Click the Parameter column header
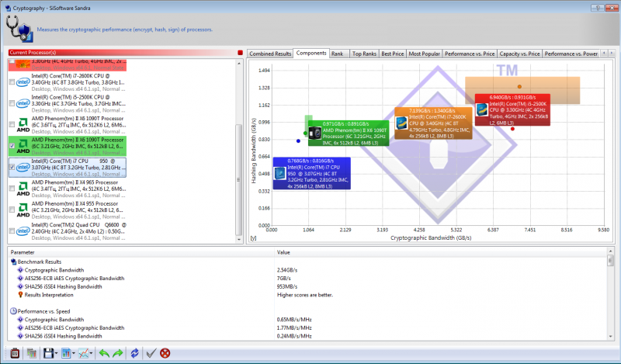This screenshot has height=364, width=621. [x=141, y=252]
